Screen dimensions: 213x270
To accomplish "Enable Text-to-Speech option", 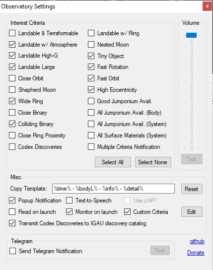I will click(69, 201).
